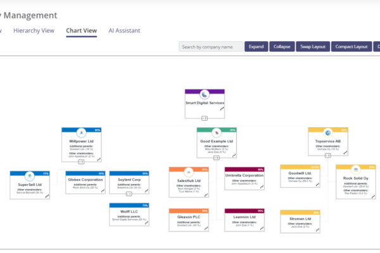The image size is (380, 253).
Task: Collapse children under Topservice AB node
Action: click(x=327, y=156)
